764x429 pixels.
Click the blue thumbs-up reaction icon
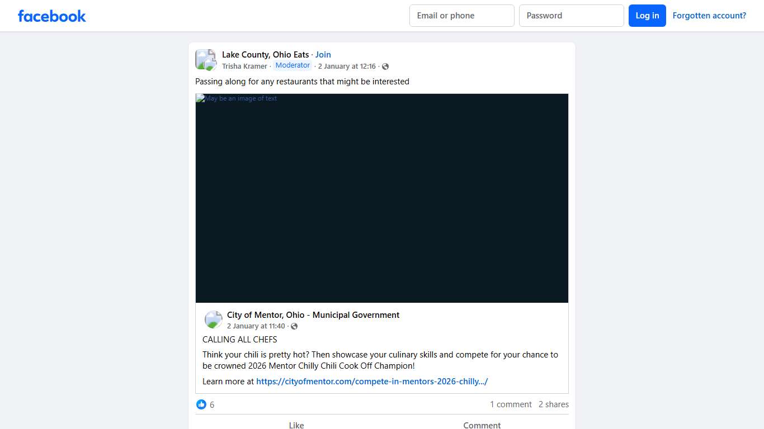pos(201,404)
